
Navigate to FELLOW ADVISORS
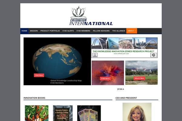point(101,31)
